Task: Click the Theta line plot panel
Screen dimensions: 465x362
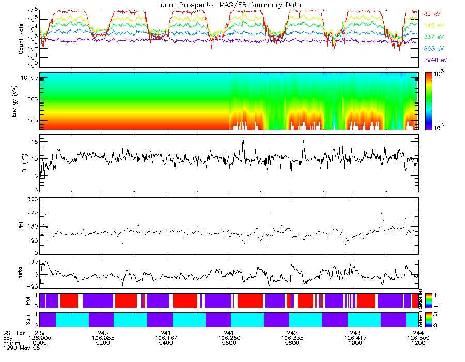Action: [x=229, y=274]
